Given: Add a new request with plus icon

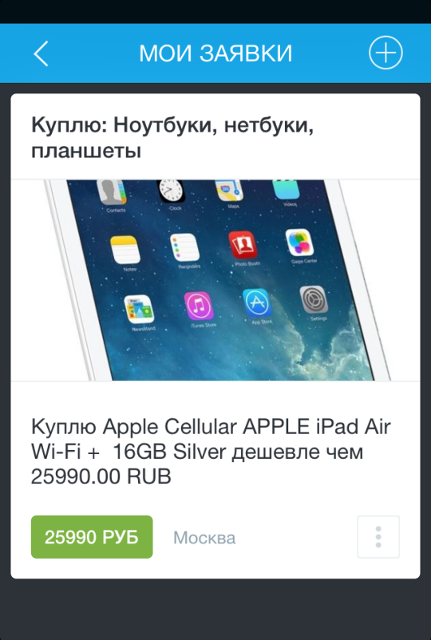Looking at the screenshot, I should [386, 53].
